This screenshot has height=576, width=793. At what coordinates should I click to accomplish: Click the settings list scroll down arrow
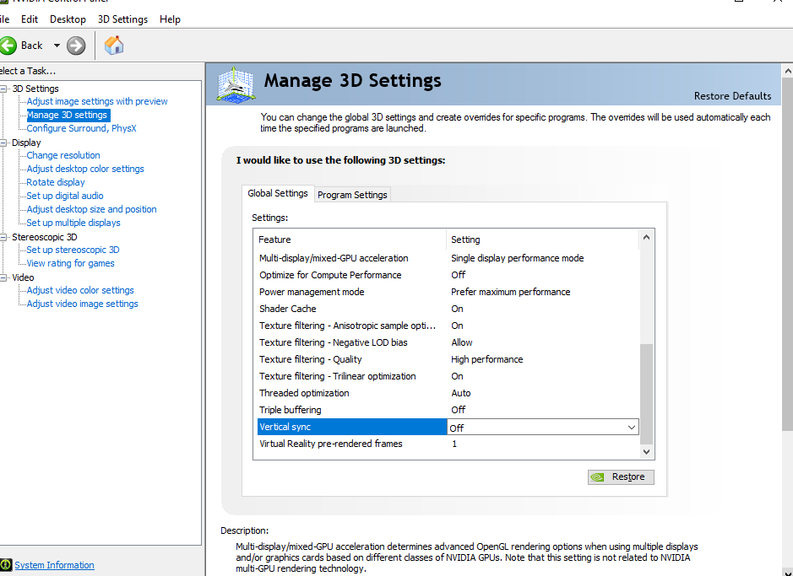[x=646, y=452]
